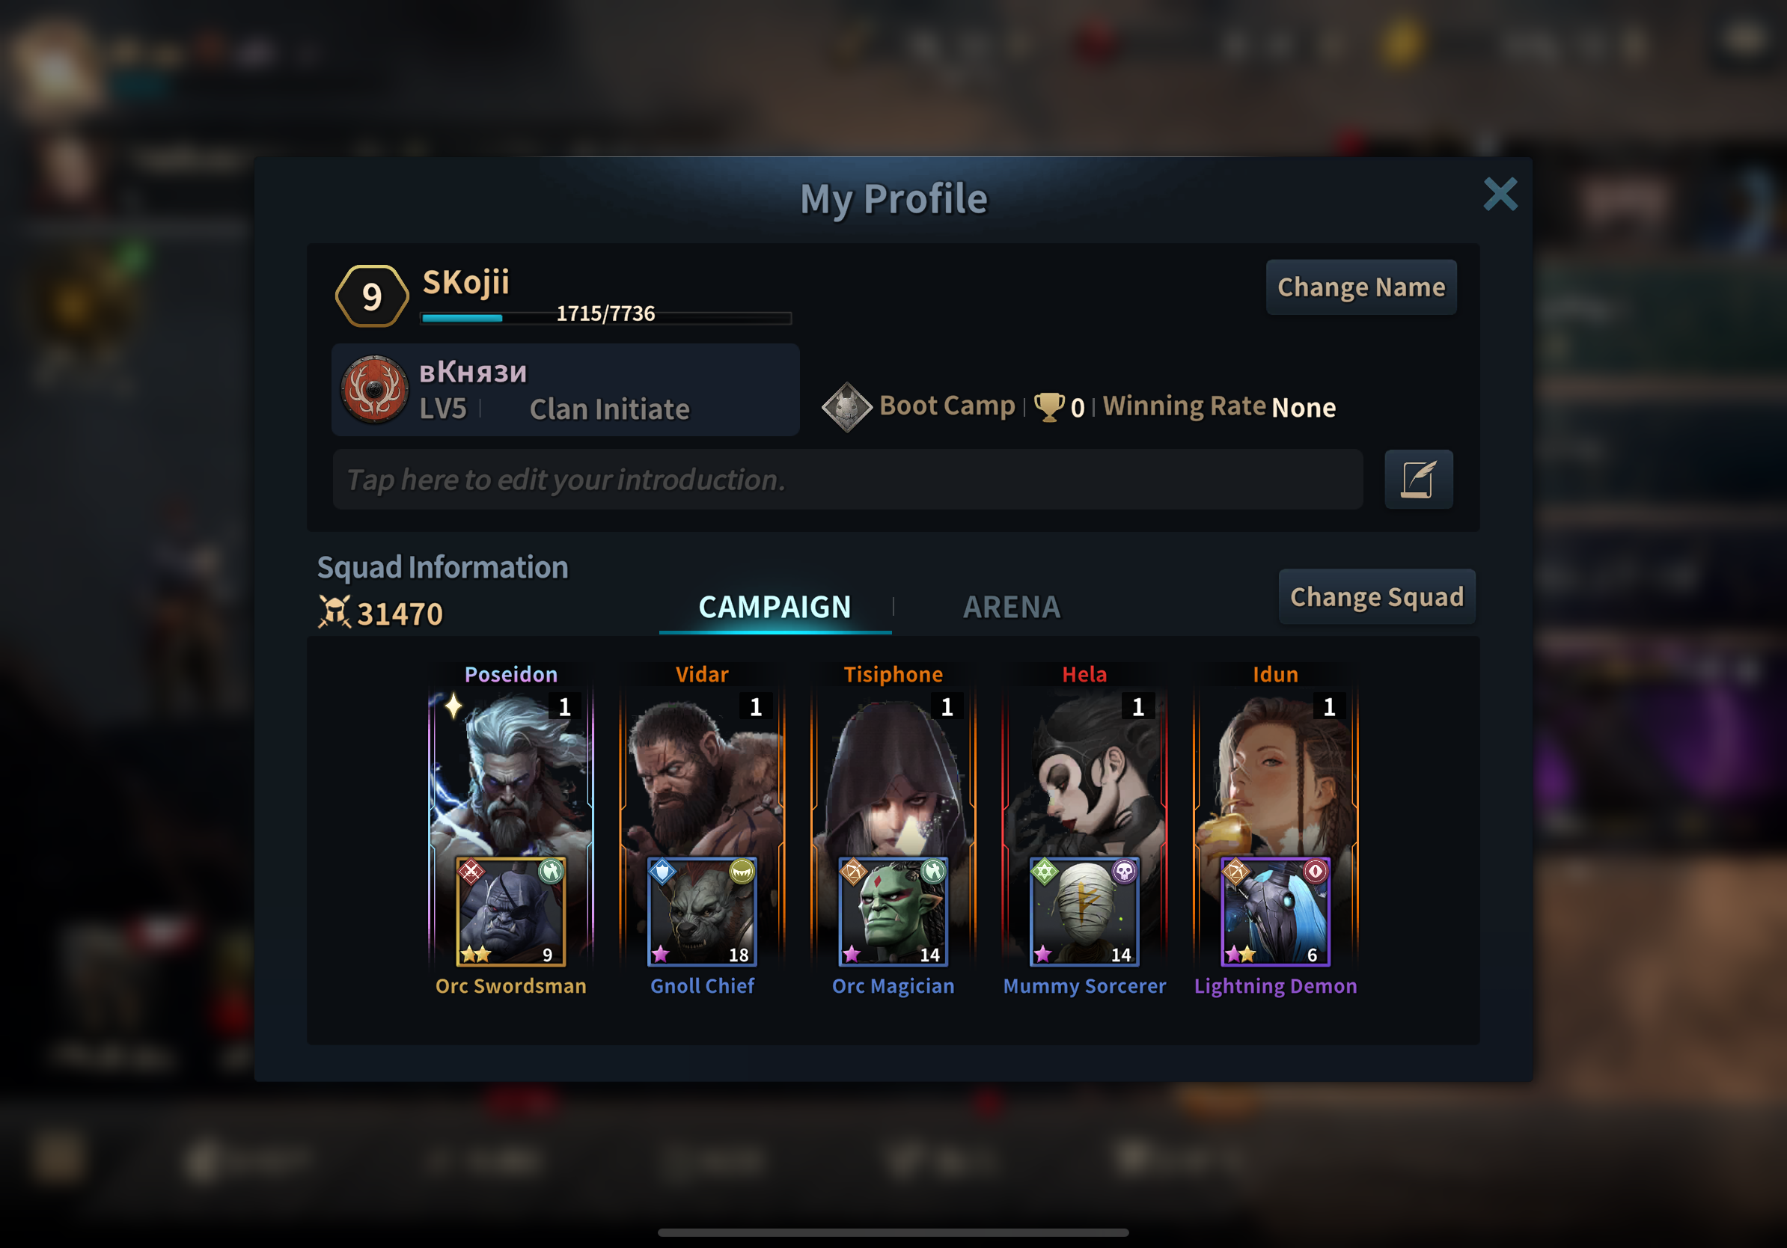Click the вКнязи clan emblem icon

click(x=375, y=389)
